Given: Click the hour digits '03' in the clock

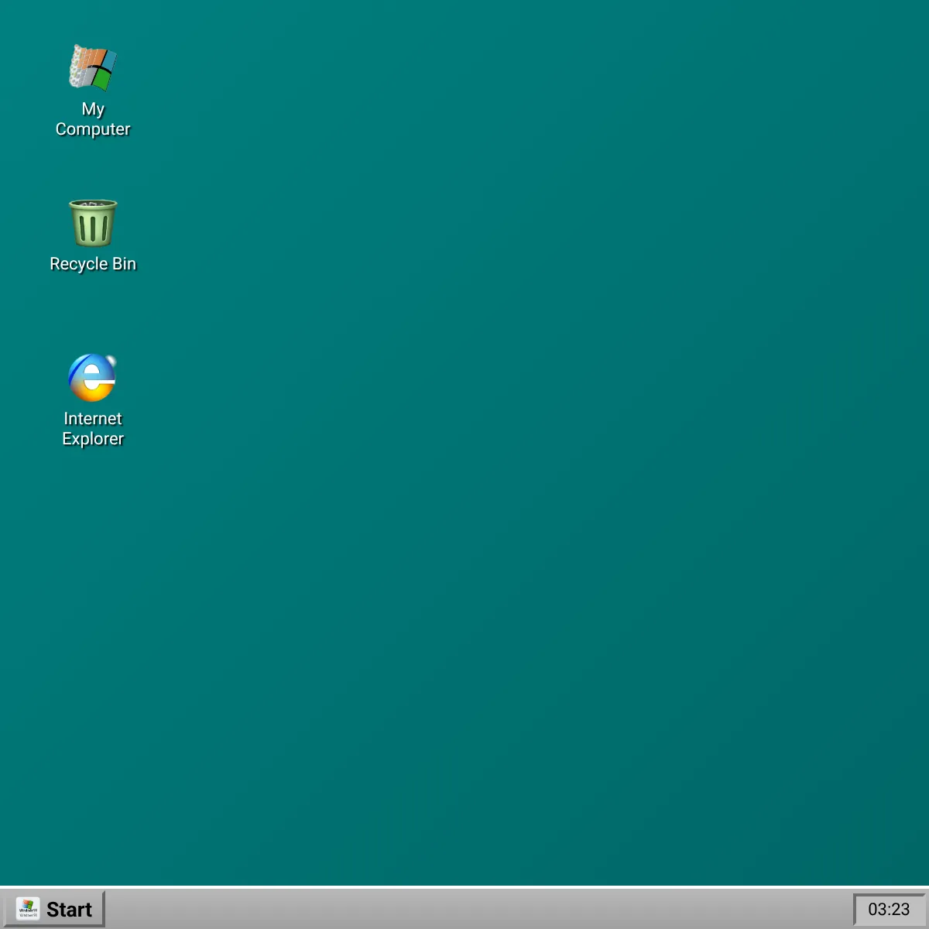Looking at the screenshot, I should point(877,910).
